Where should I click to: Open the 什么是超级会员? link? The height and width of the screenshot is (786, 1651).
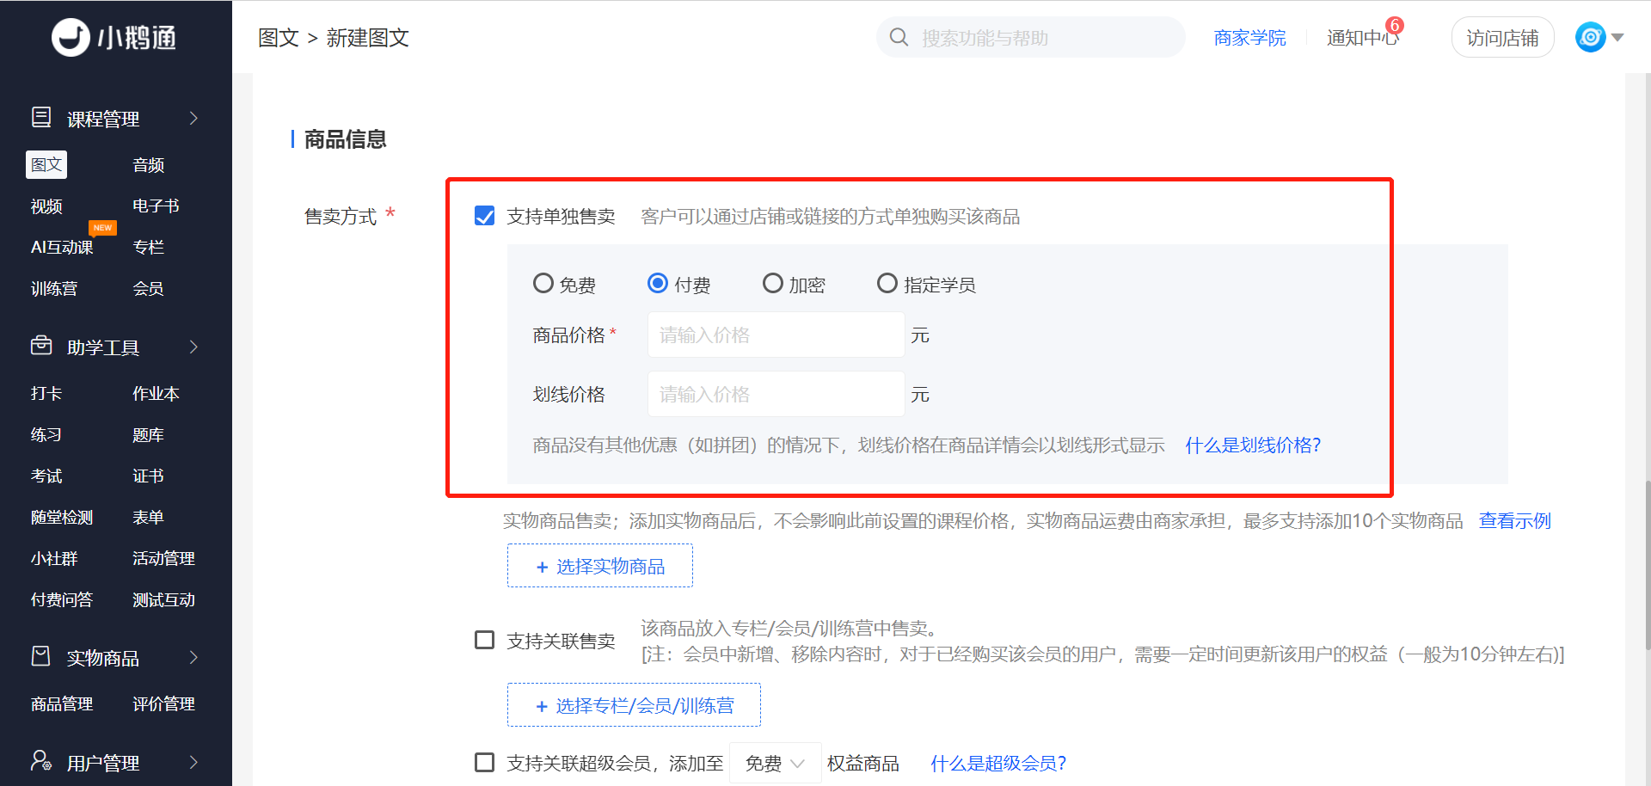click(x=998, y=763)
